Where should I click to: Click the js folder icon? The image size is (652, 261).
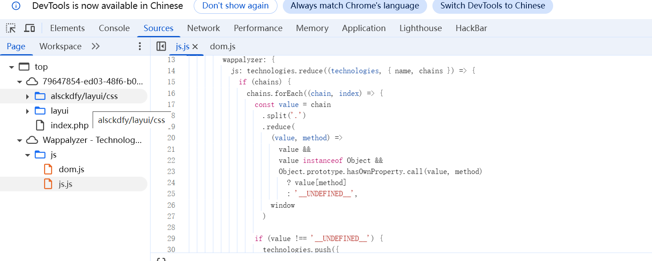(x=40, y=155)
